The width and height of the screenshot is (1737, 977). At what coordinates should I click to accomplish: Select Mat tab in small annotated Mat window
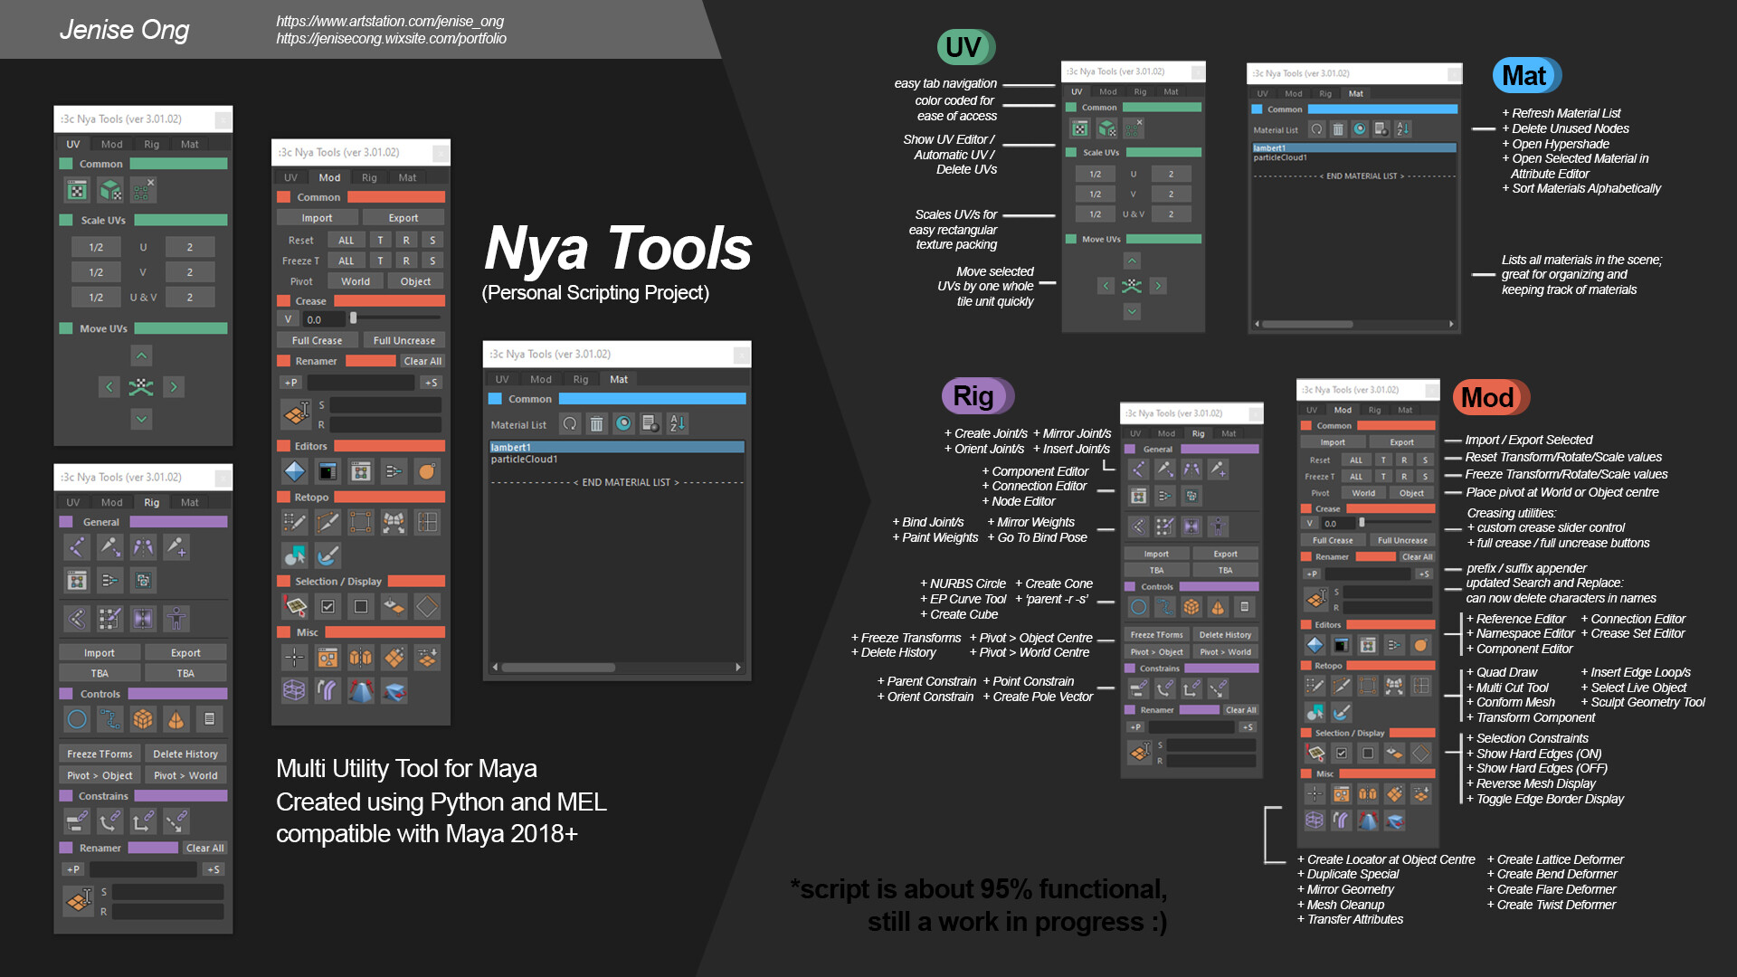point(1356,93)
